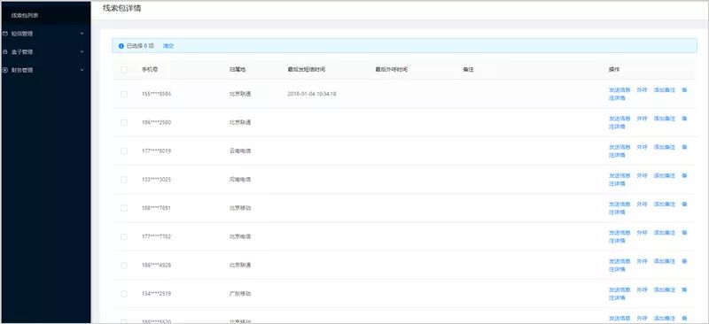
Task: Click the 清空 link to clear selection
Action: tap(168, 46)
